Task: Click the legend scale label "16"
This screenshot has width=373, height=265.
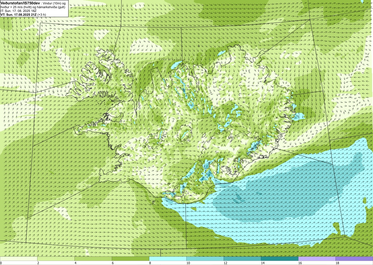Action: [300, 263]
